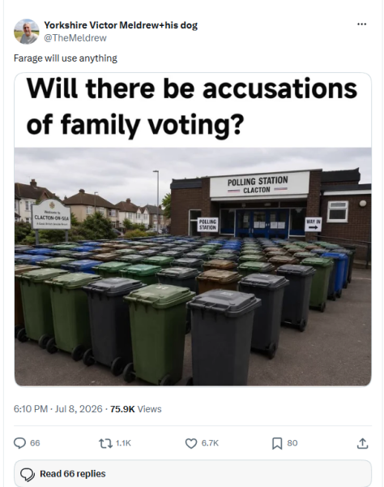Open the polling station bins image
Screen dimensions: 384x487
point(193,230)
